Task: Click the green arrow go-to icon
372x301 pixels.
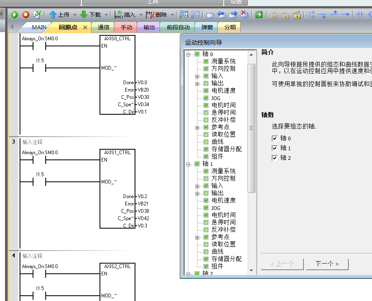Action: tap(259, 15)
